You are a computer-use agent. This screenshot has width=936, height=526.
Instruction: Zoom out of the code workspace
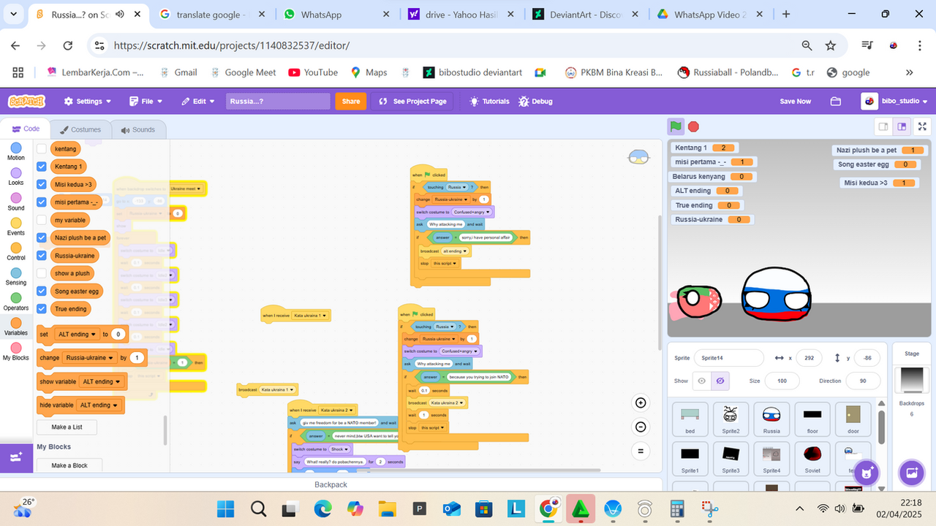pos(641,427)
